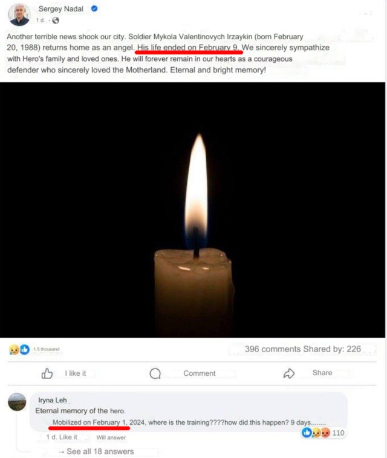Image resolution: width=387 pixels, height=458 pixels.
Task: Click the blue like reaction icon under the photo
Action: click(x=25, y=349)
